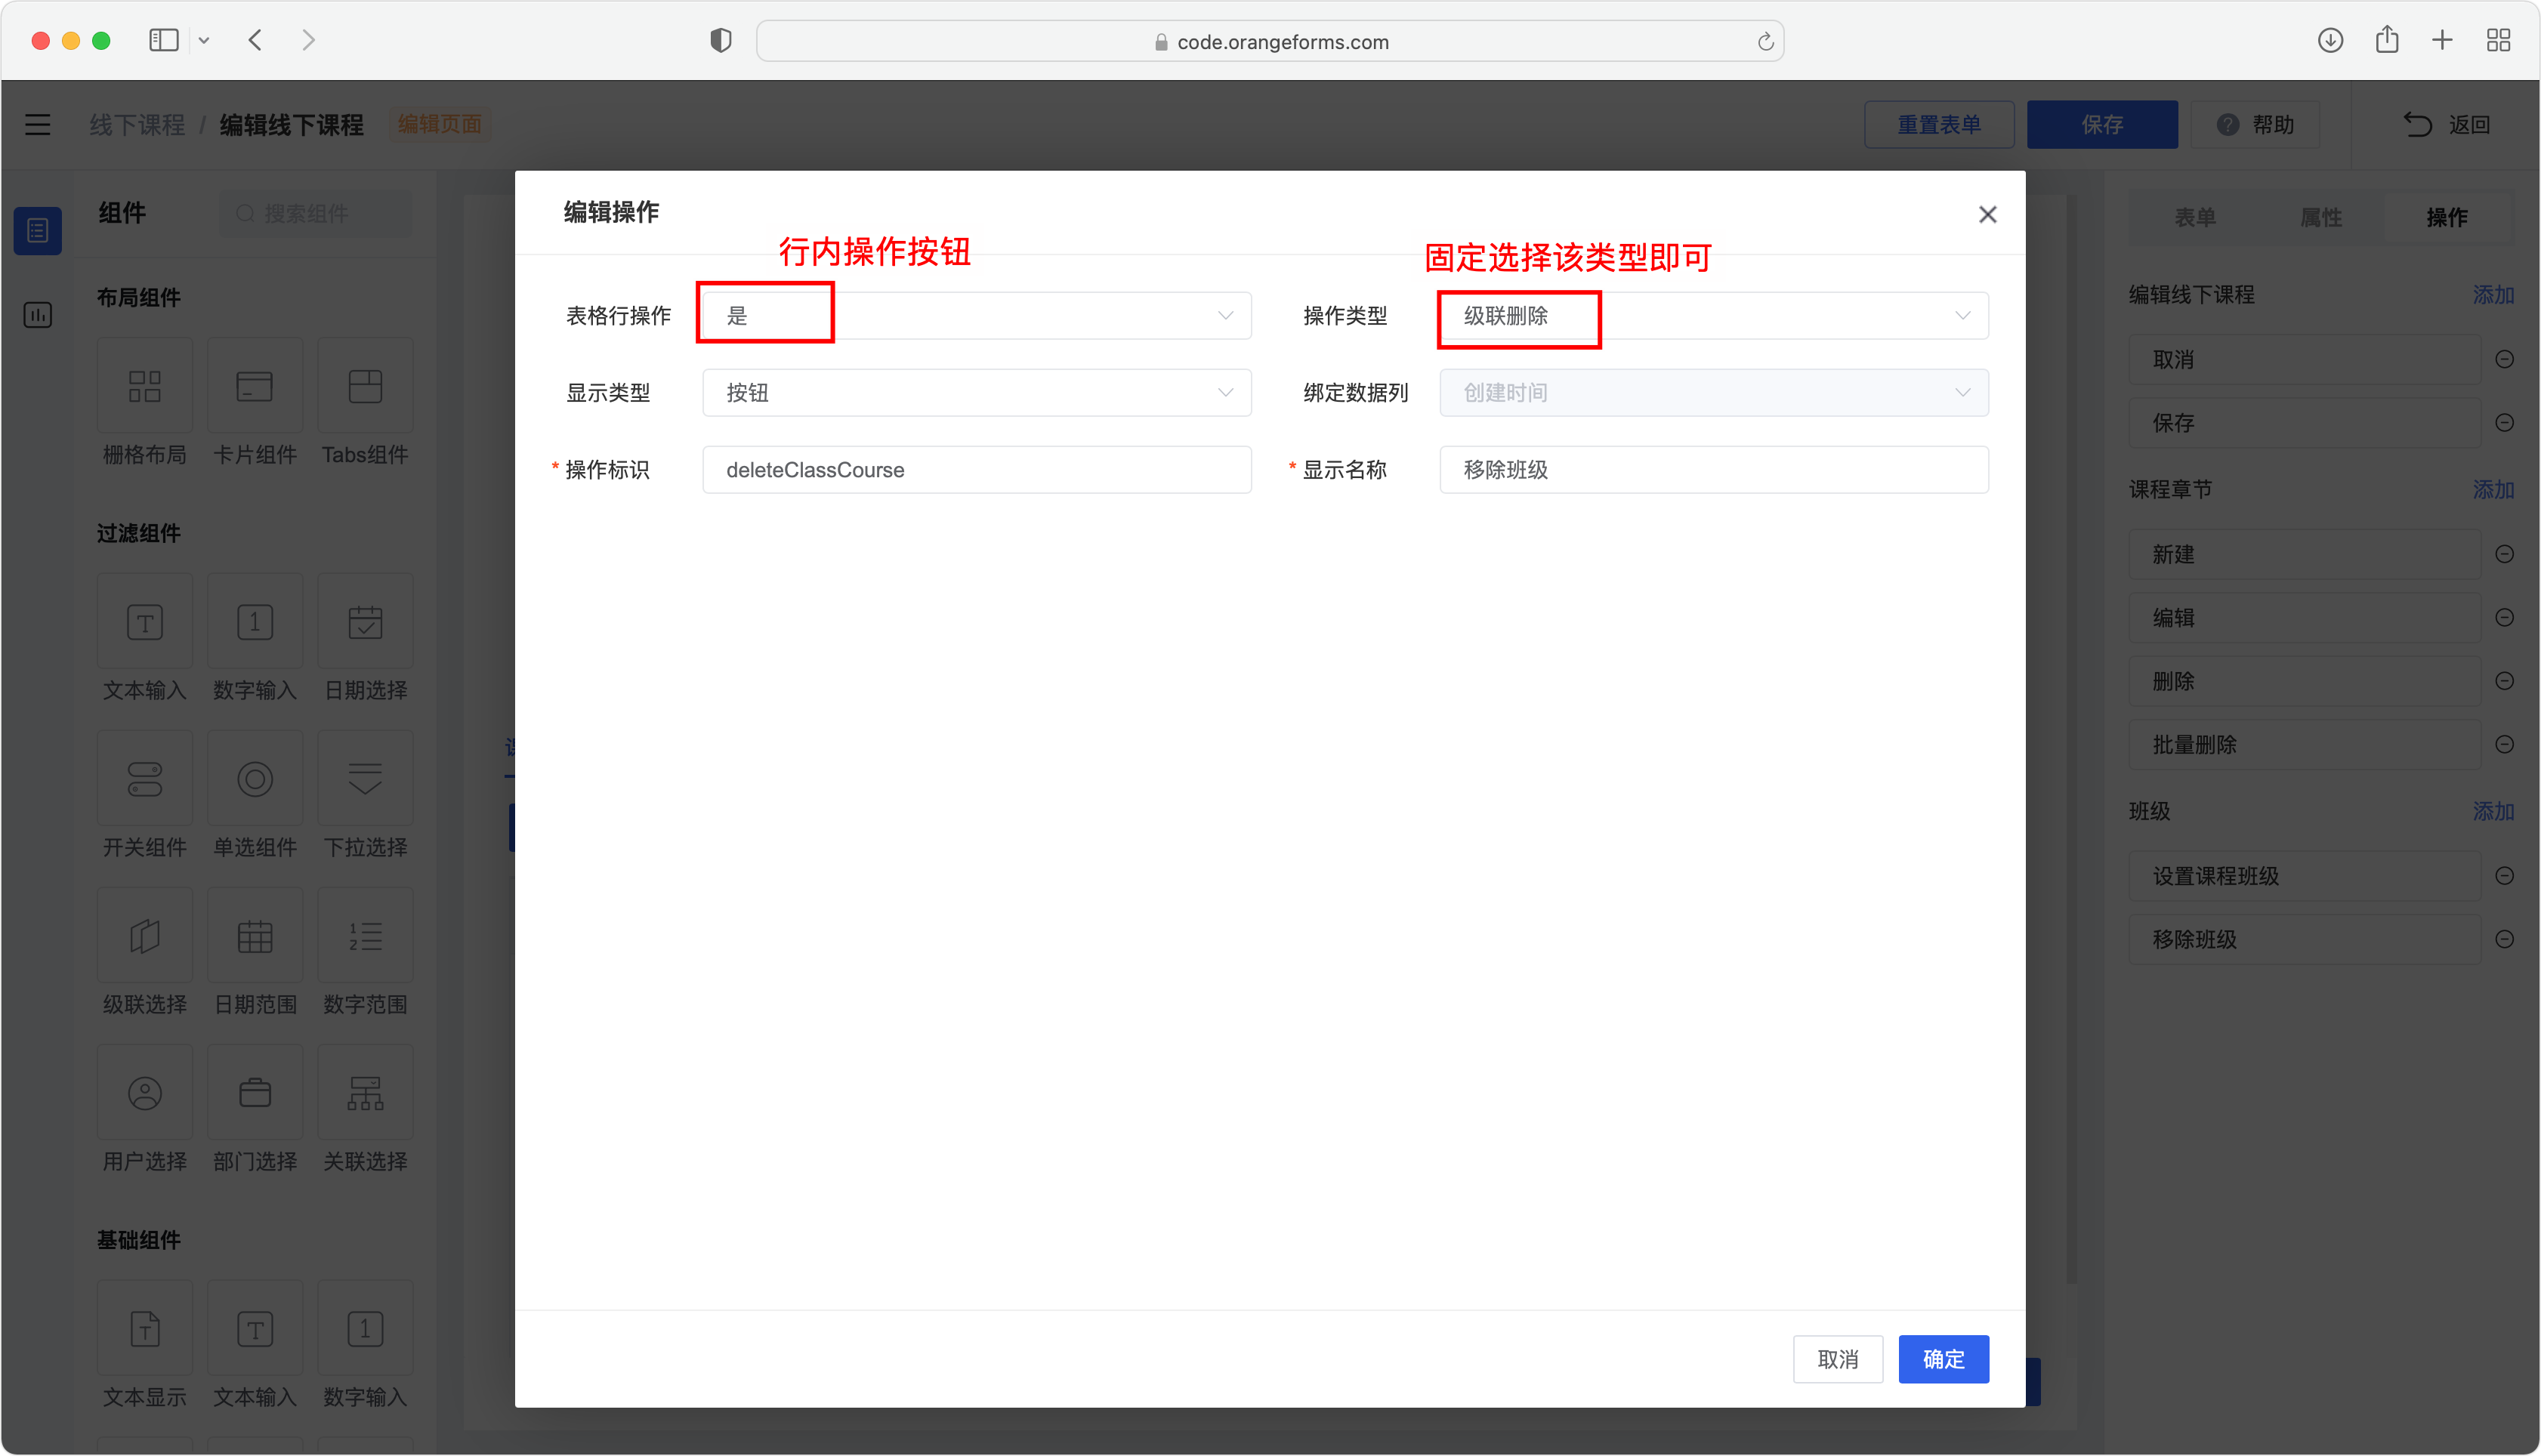Image resolution: width=2541 pixels, height=1456 pixels.
Task: Select the 新建 operation item
Action: pos(2304,554)
